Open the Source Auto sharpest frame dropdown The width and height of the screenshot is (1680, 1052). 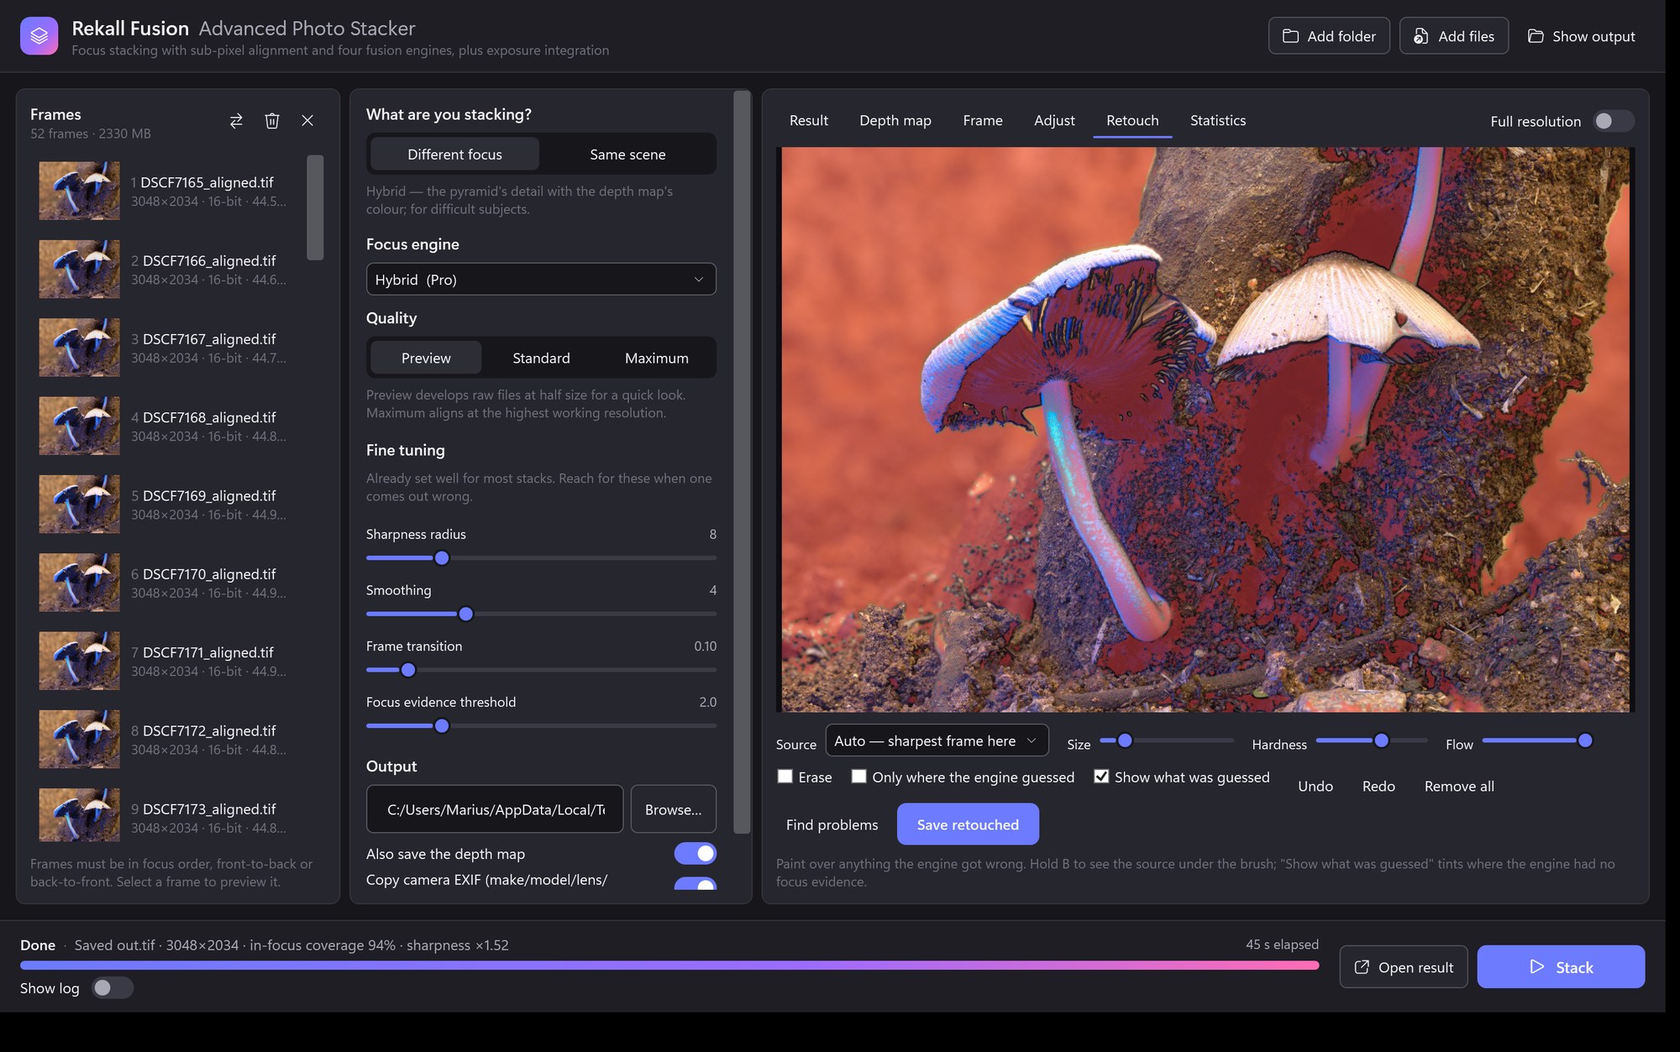tap(937, 741)
